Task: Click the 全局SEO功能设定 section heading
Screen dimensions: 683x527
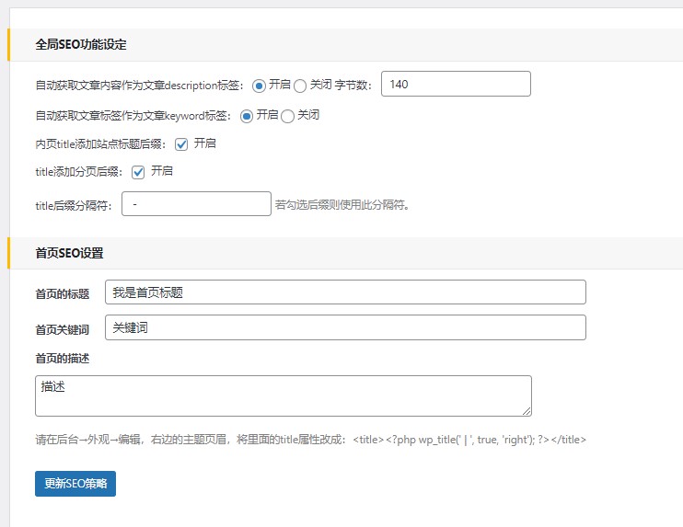Action: tap(81, 44)
